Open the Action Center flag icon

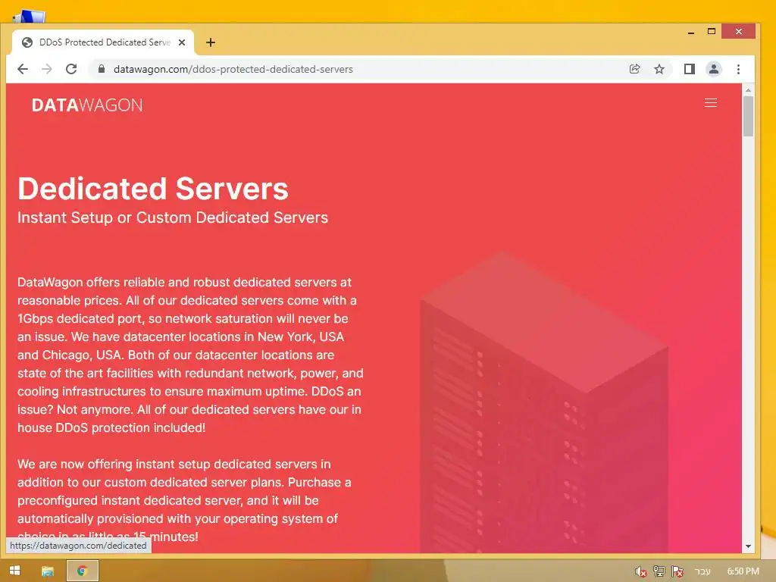pyautogui.click(x=677, y=571)
